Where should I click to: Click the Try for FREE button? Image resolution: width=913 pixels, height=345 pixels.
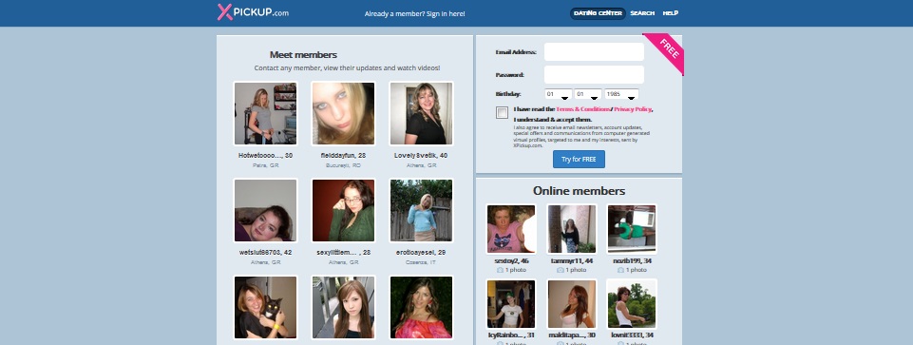[579, 159]
